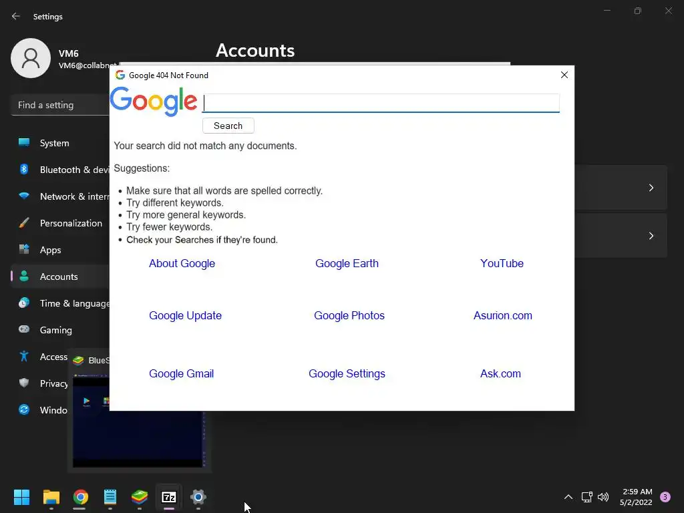The height and width of the screenshot is (513, 684).
Task: Close the Google 404 Not Found window
Action: point(564,75)
